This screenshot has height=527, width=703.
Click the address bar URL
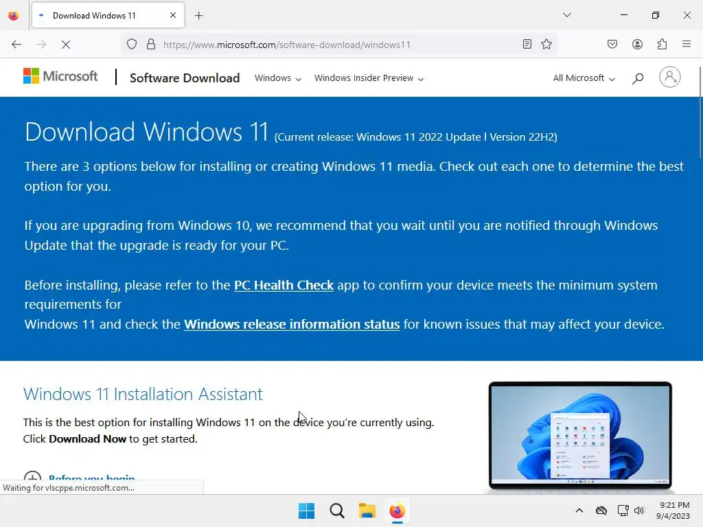287,45
